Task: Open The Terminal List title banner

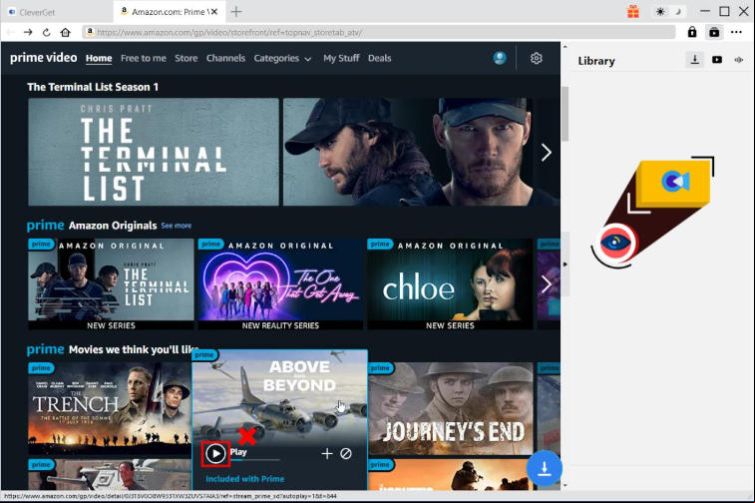Action: pos(154,152)
